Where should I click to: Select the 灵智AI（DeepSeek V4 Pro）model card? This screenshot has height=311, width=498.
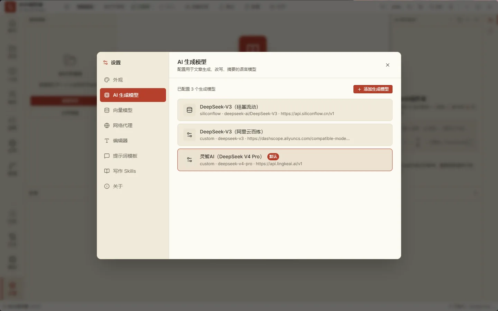(x=285, y=160)
